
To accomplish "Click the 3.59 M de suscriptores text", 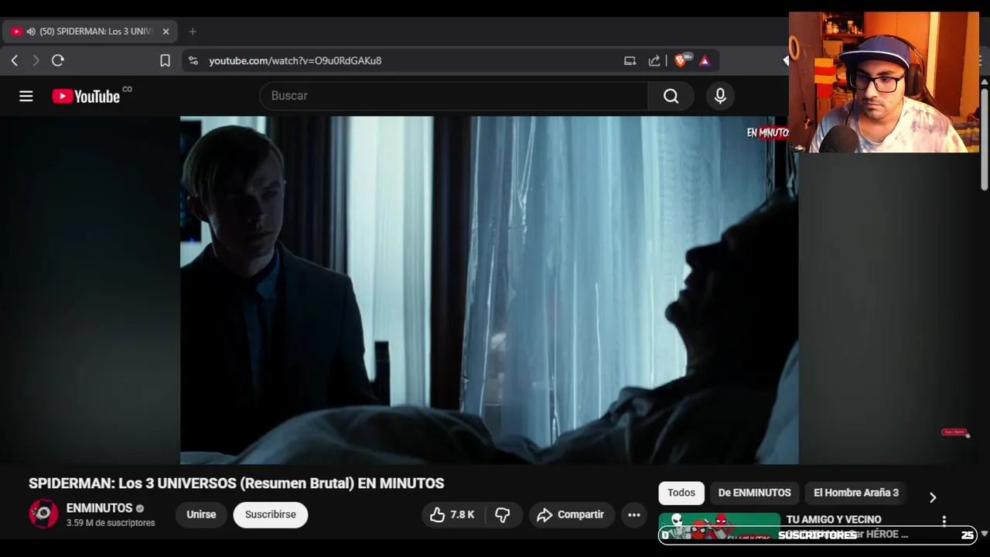I will coord(111,523).
